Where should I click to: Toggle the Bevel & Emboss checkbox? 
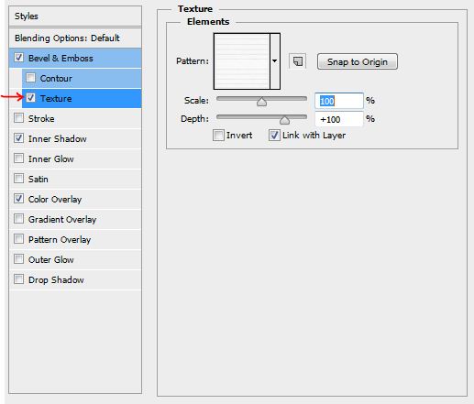pyautogui.click(x=18, y=58)
